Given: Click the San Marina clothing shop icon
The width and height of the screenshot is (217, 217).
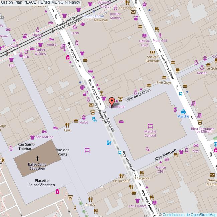Looking at the screenshot, I should tap(32, 137).
